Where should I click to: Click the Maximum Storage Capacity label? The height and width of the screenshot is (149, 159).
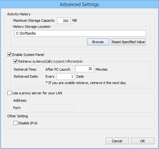[x=34, y=20]
